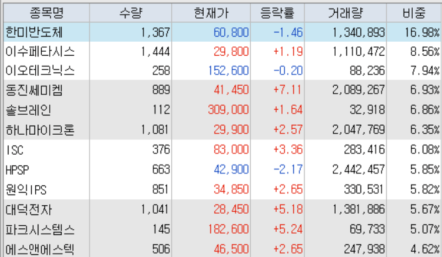Sort by 거래량 column header

345,13
